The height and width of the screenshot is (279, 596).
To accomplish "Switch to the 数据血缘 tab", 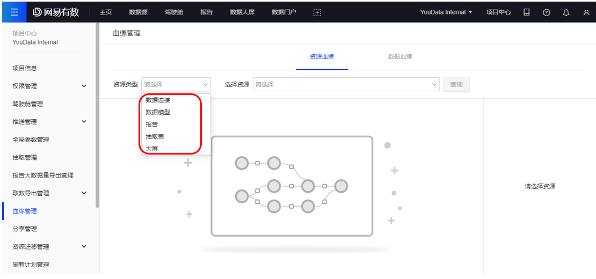I will [x=400, y=56].
